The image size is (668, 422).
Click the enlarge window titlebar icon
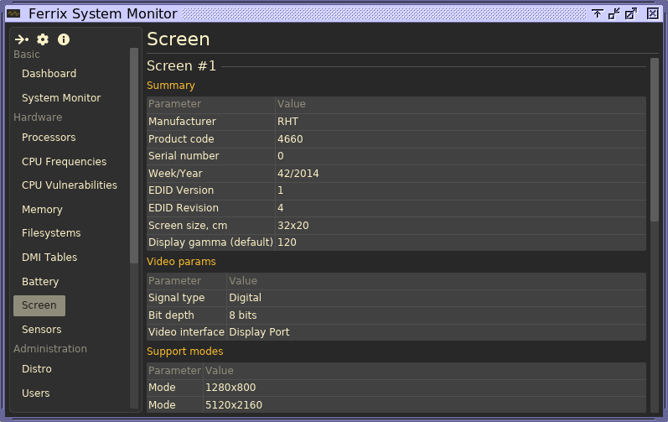pyautogui.click(x=631, y=13)
